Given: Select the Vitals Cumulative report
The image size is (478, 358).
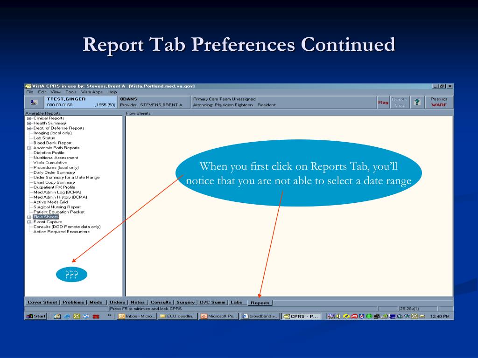Looking at the screenshot, I should click(x=50, y=163).
